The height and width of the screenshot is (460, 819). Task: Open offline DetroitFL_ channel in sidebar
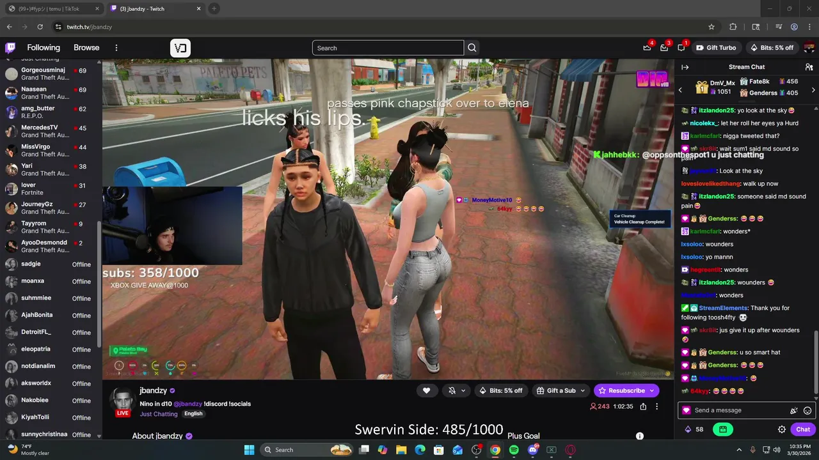point(50,332)
